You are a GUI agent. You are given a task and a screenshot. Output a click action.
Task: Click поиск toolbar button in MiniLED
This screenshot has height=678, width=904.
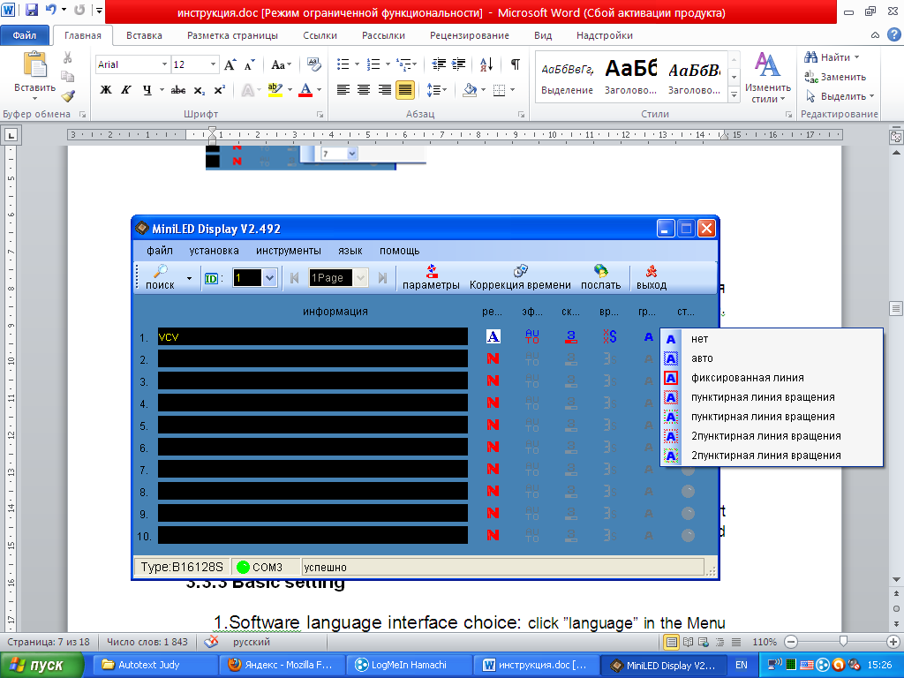pyautogui.click(x=160, y=277)
